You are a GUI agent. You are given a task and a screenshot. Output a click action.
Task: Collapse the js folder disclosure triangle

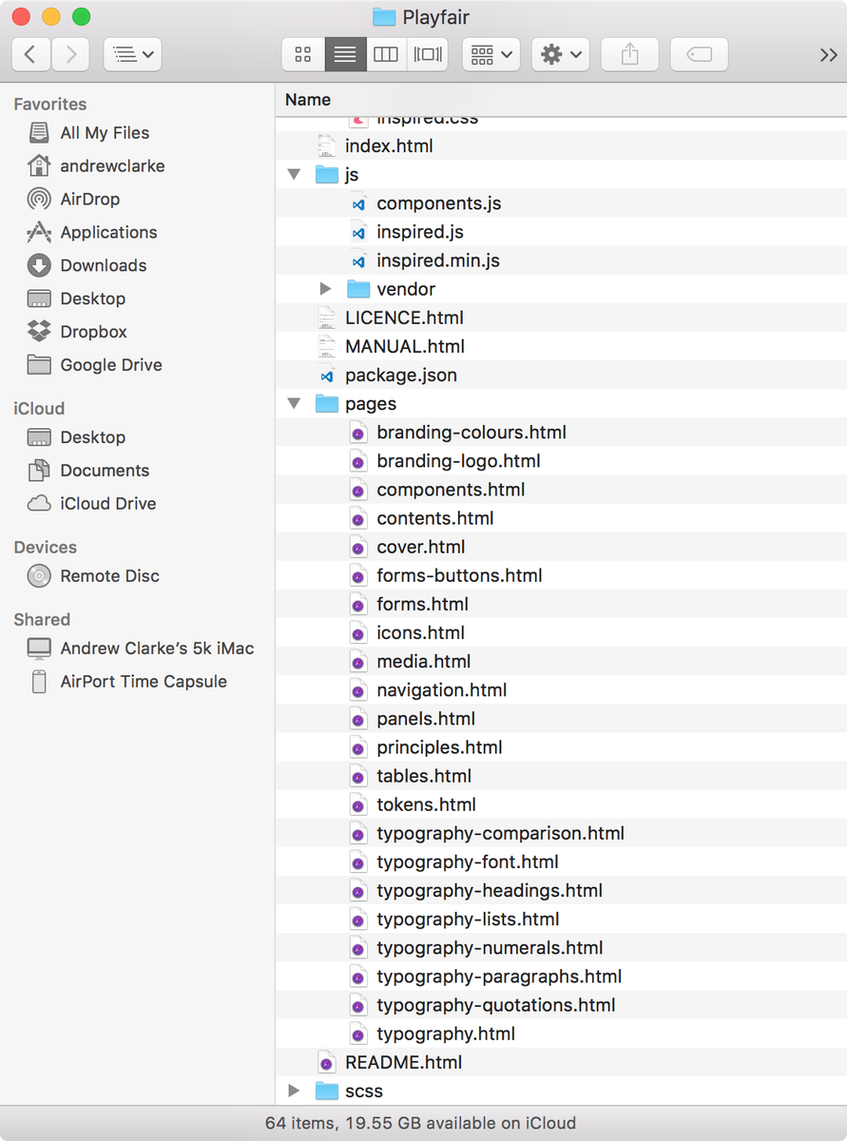[x=295, y=175]
